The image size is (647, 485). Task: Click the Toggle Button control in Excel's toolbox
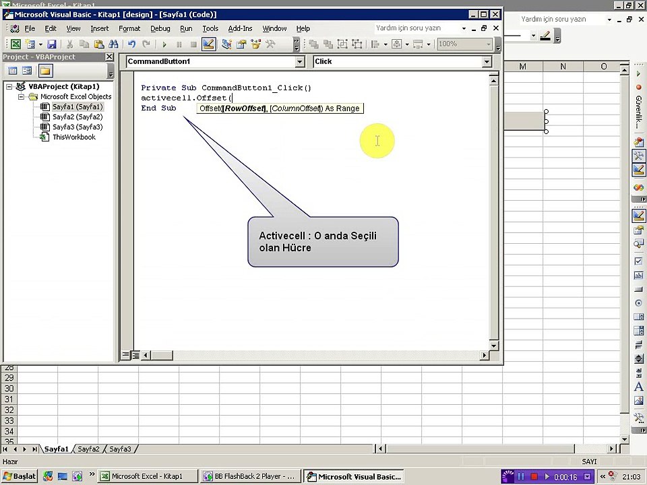pyautogui.click(x=639, y=345)
